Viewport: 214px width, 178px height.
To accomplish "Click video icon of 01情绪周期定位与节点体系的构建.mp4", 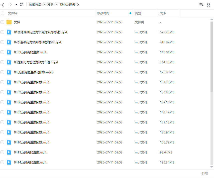I will coord(9,32).
